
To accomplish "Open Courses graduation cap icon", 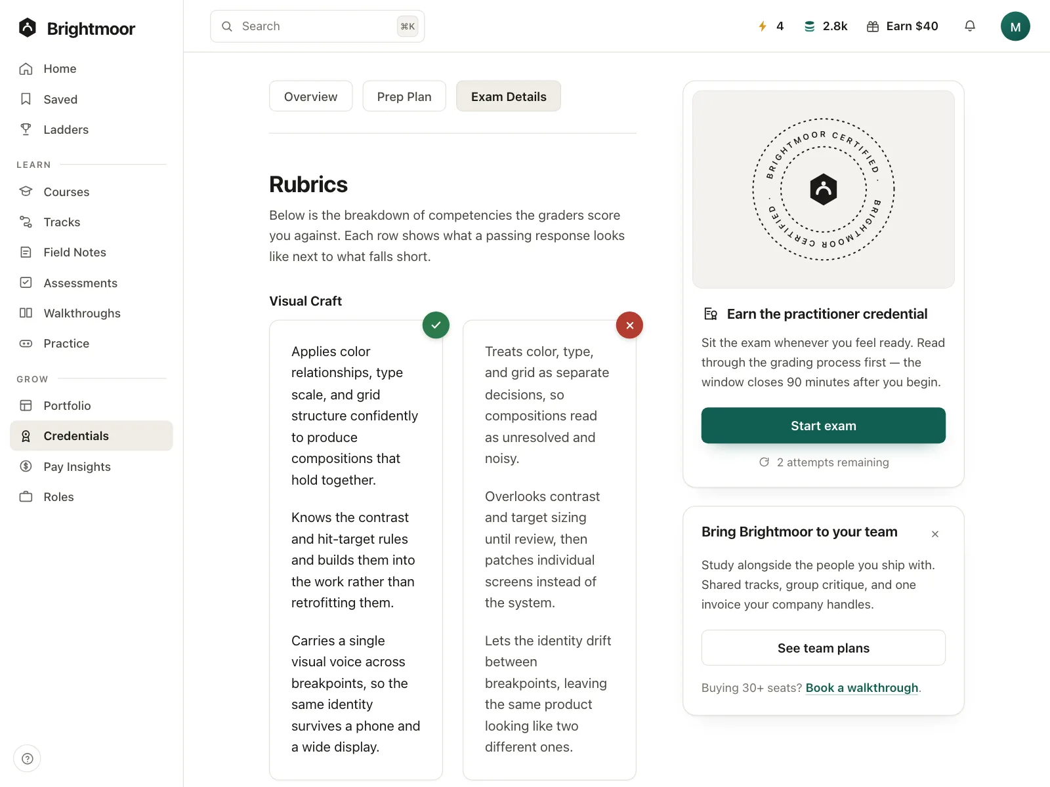I will pyautogui.click(x=26, y=192).
